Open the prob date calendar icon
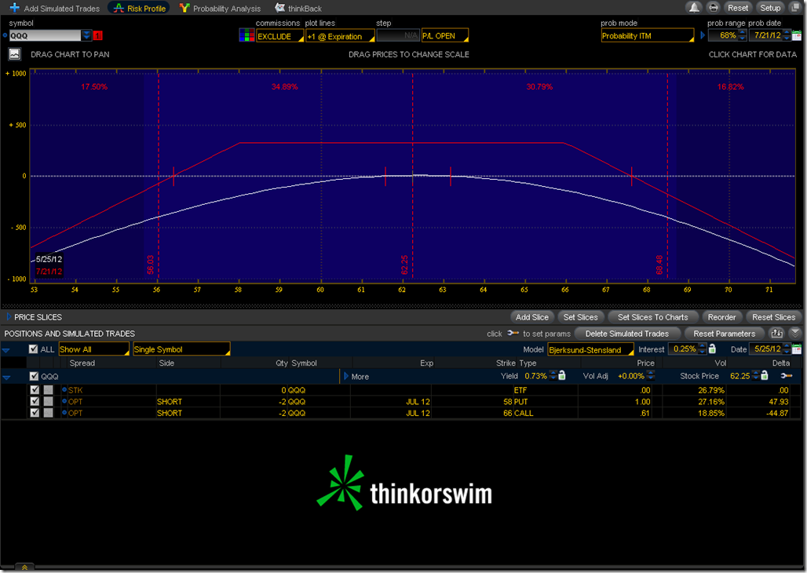The image size is (807, 573). tap(797, 35)
